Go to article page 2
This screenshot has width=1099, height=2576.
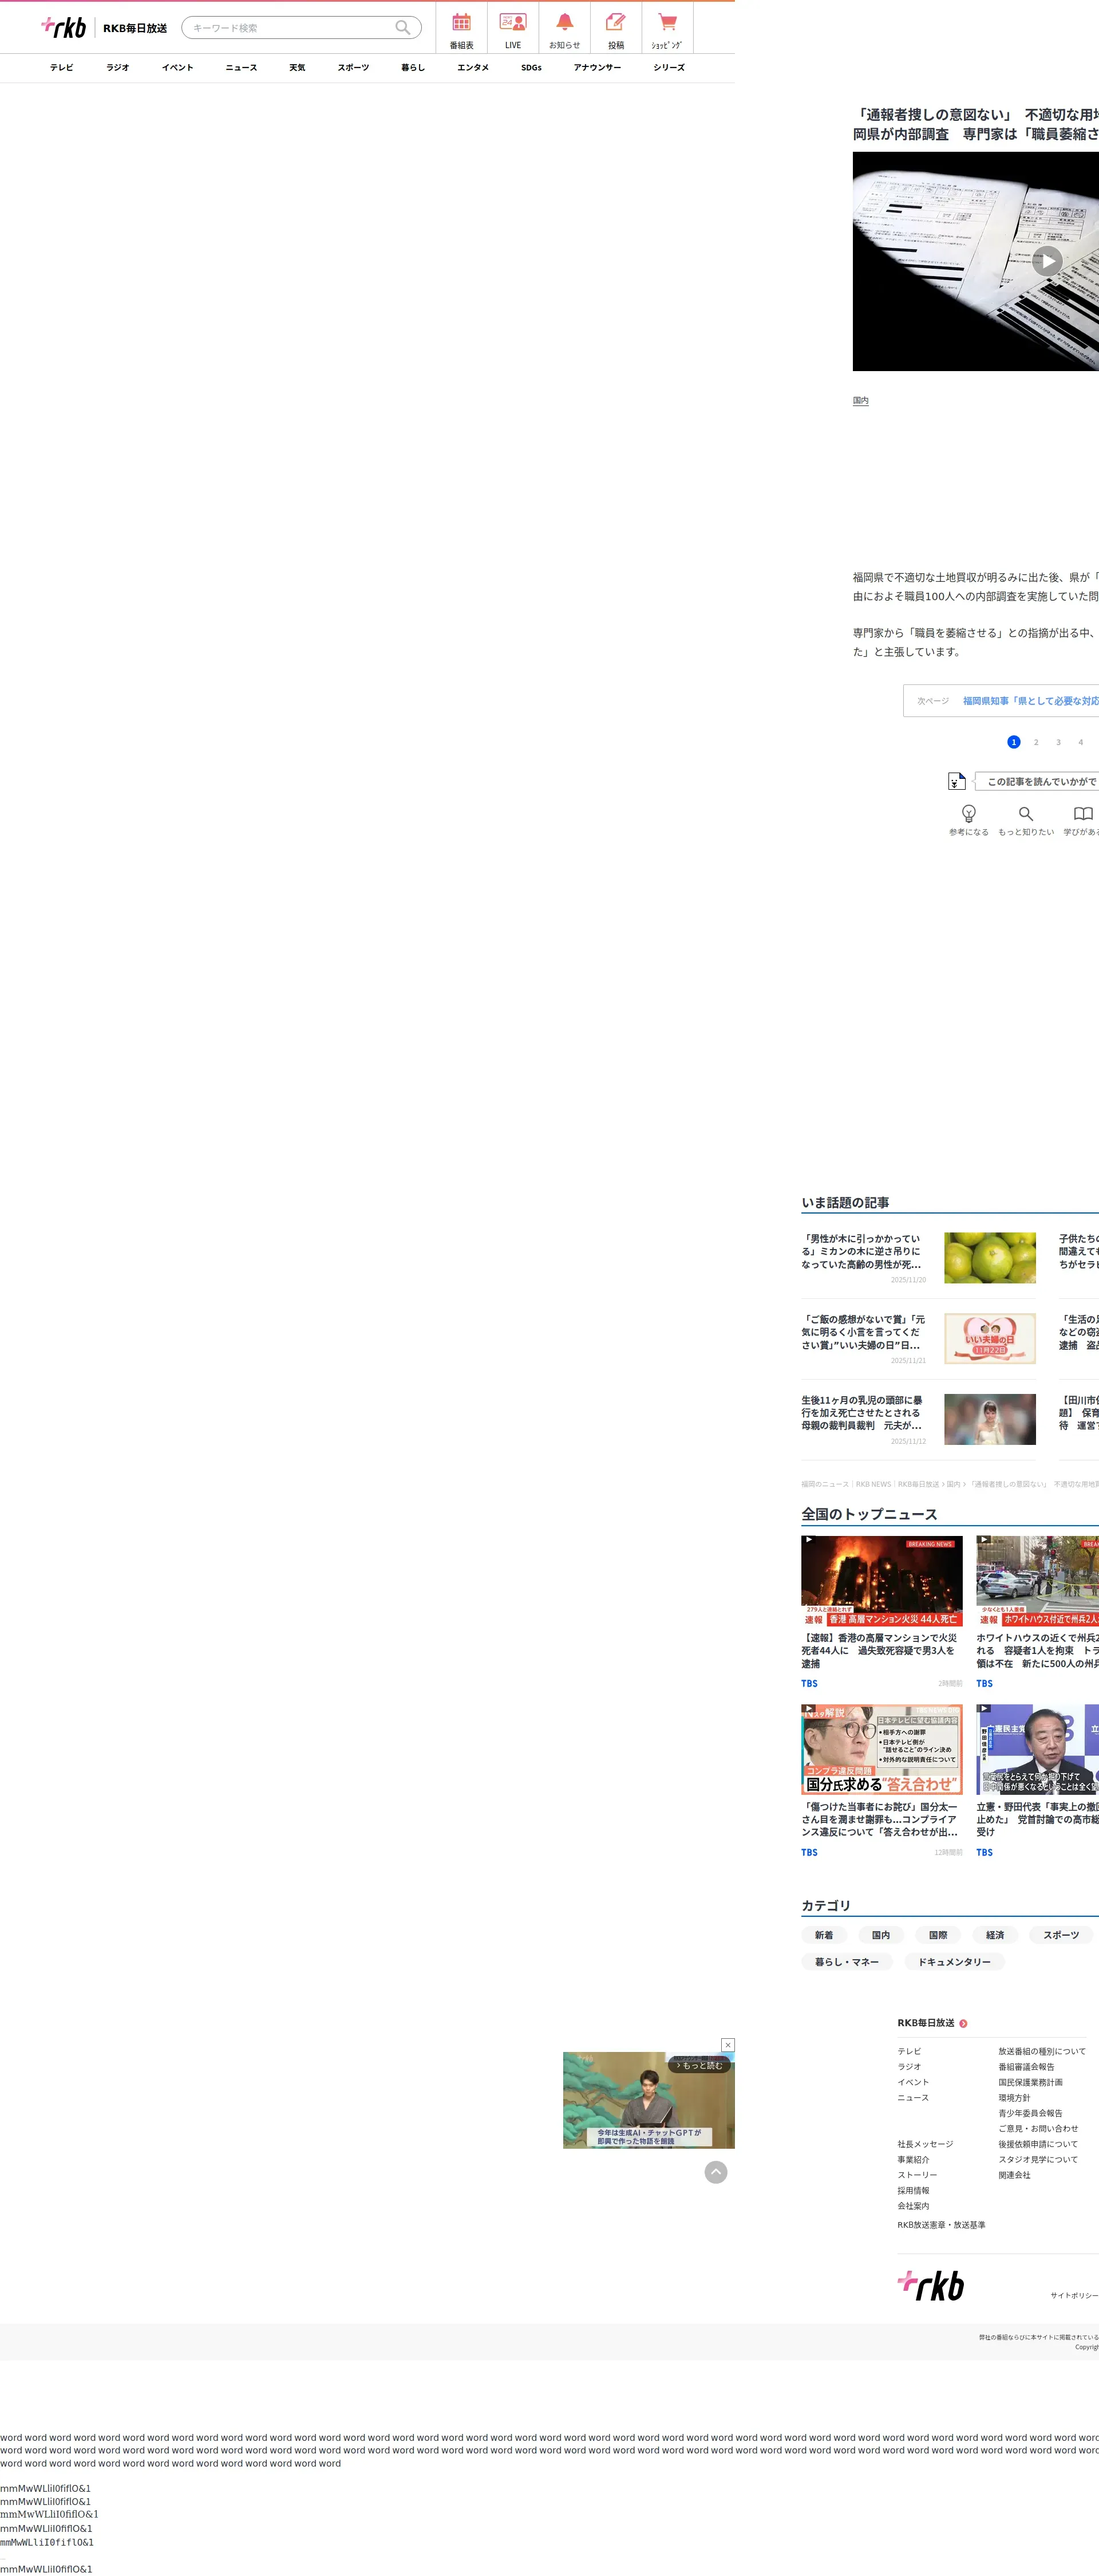(x=1036, y=742)
